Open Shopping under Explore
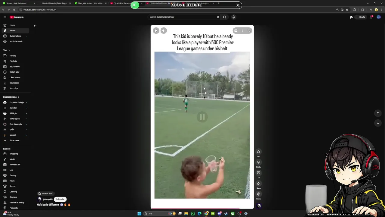The width and height of the screenshot is (385, 217). tap(16, 154)
